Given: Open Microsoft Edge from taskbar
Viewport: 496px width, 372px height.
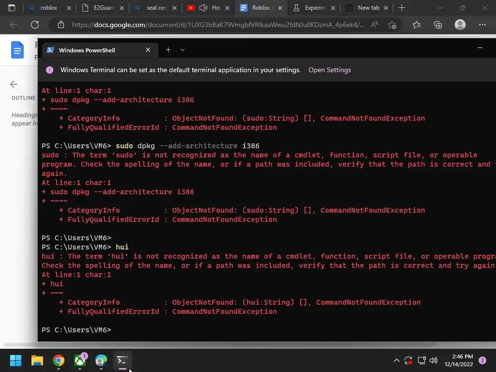Looking at the screenshot, I should (x=101, y=360).
